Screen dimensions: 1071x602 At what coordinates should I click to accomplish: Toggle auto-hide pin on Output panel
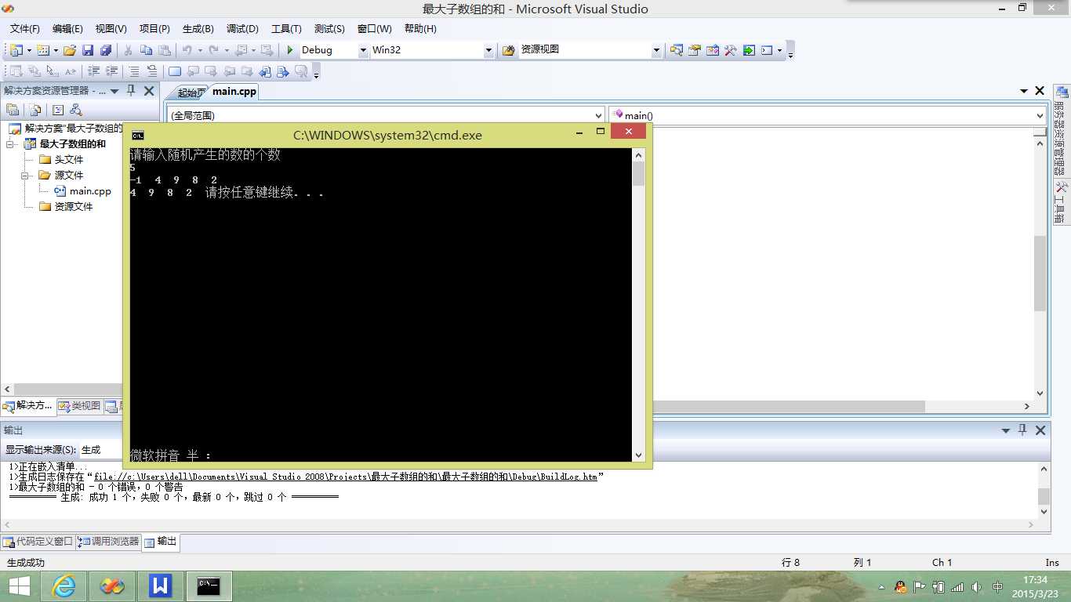point(1022,430)
